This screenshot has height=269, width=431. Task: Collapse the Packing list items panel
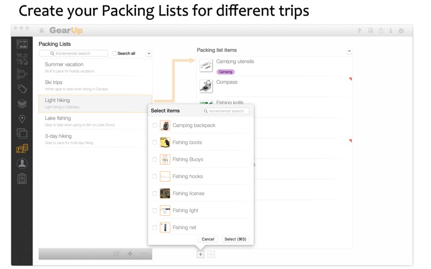pos(349,51)
